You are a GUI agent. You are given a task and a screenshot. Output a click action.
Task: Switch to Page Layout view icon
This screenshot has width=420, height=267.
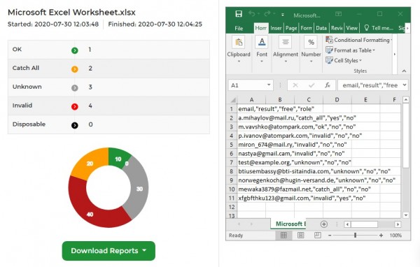coord(300,236)
